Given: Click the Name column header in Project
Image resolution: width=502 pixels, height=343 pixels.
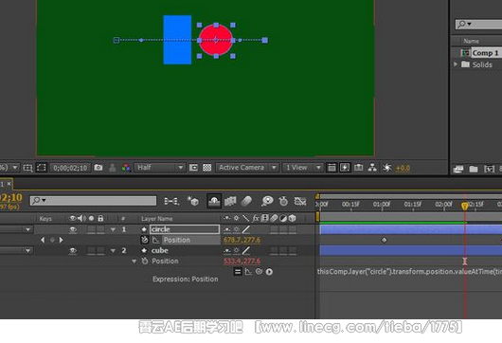Looking at the screenshot, I should pos(472,41).
